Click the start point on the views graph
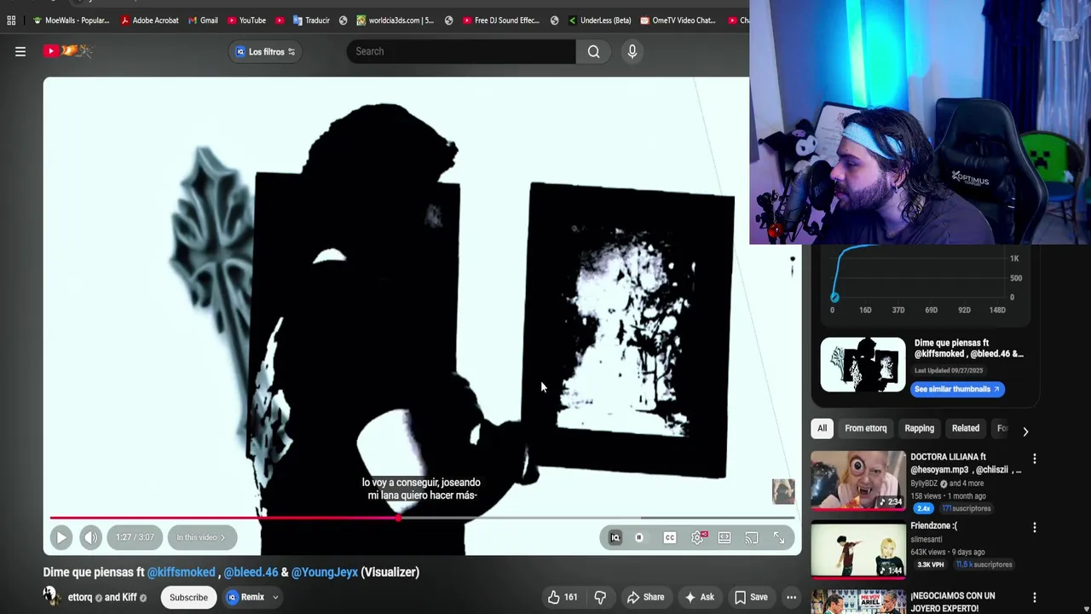This screenshot has width=1091, height=614. [x=834, y=297]
